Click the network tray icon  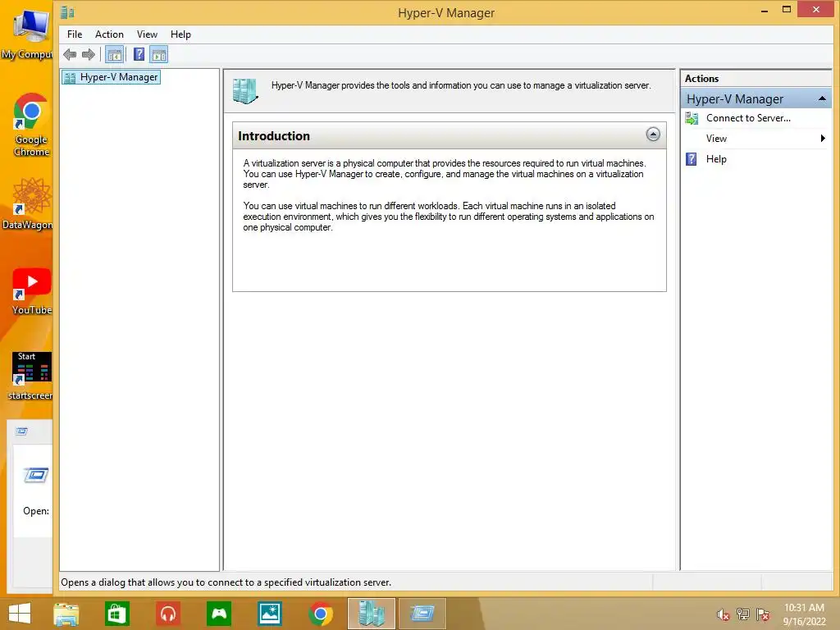click(743, 614)
